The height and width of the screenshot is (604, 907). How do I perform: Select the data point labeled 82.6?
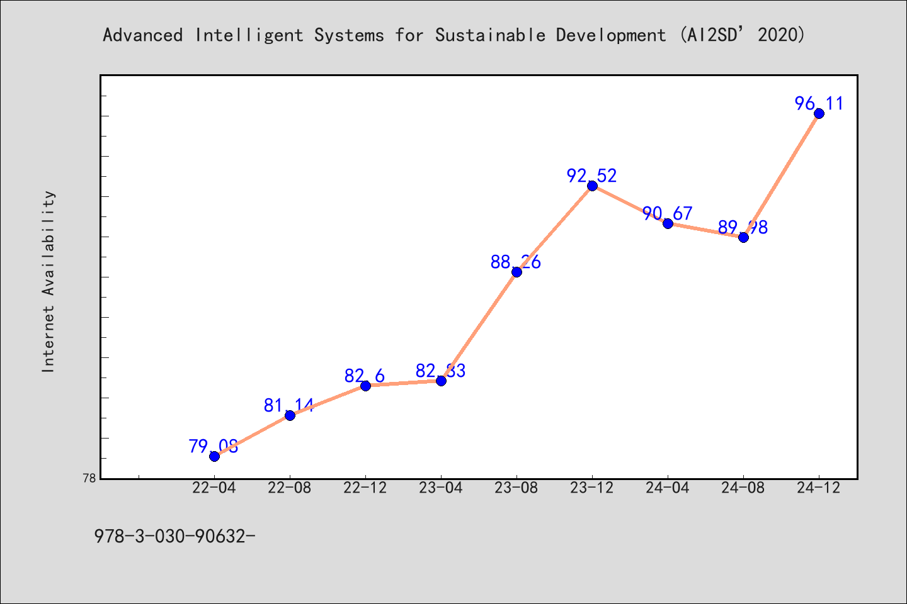click(x=365, y=386)
